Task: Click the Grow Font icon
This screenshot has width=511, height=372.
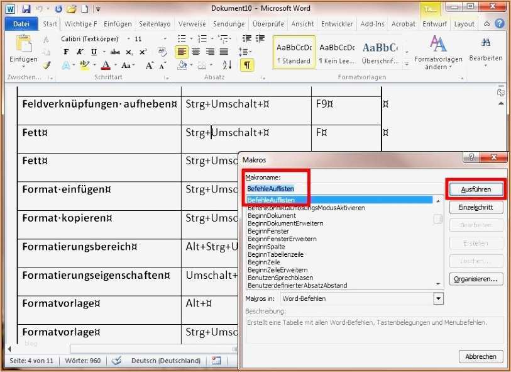Action: pos(149,65)
